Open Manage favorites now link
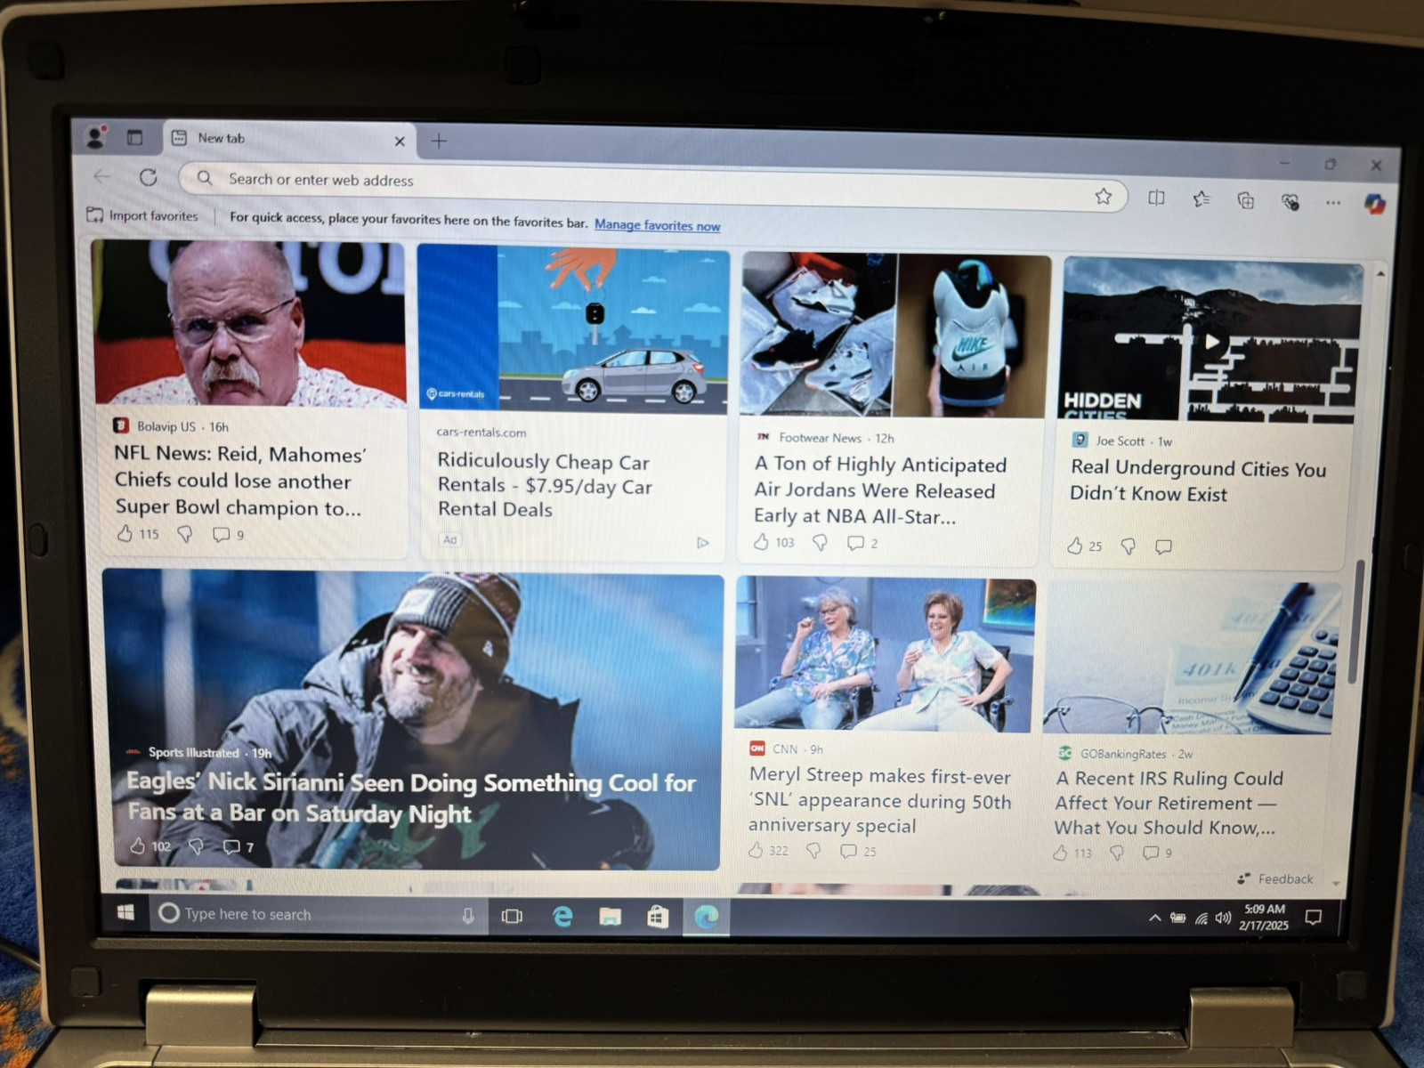 coord(658,225)
